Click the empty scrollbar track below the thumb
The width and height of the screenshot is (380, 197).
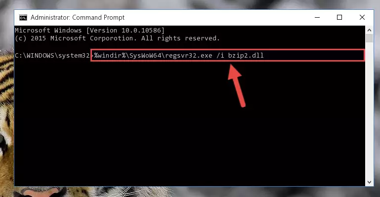(369, 110)
